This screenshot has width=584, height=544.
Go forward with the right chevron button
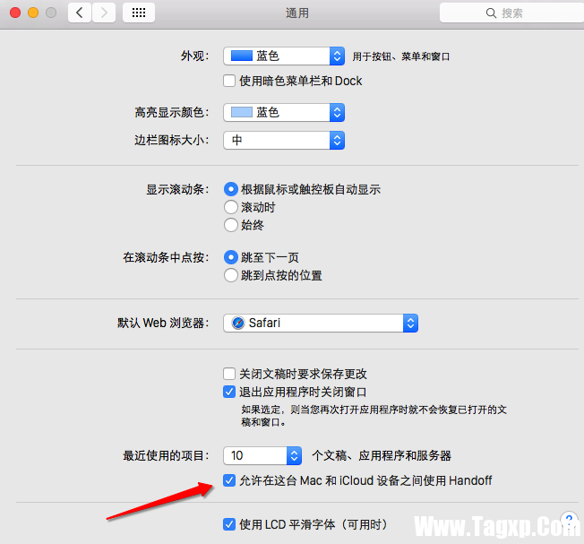coord(104,13)
